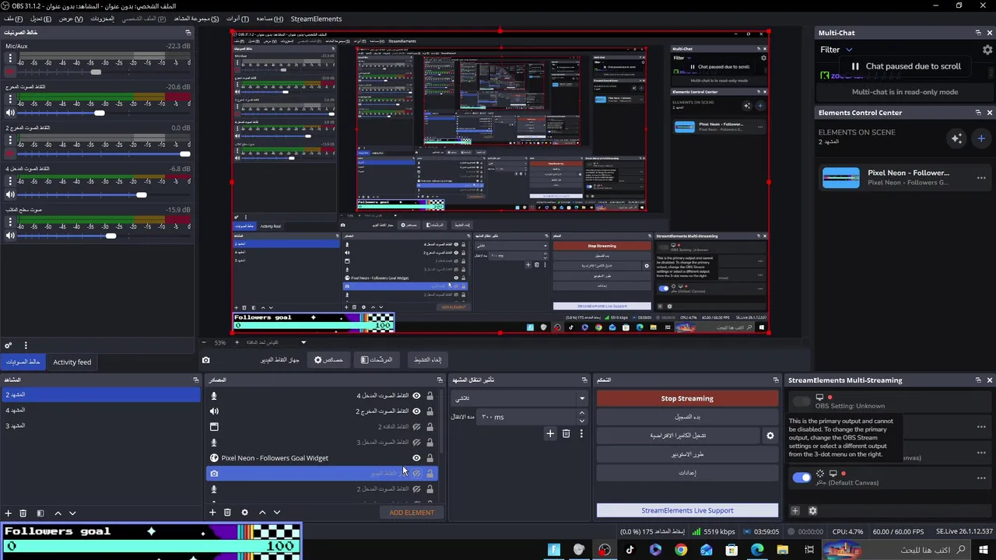The image size is (996, 560).
Task: Hide التقاط الصوت المدخل 4 source
Action: click(416, 396)
